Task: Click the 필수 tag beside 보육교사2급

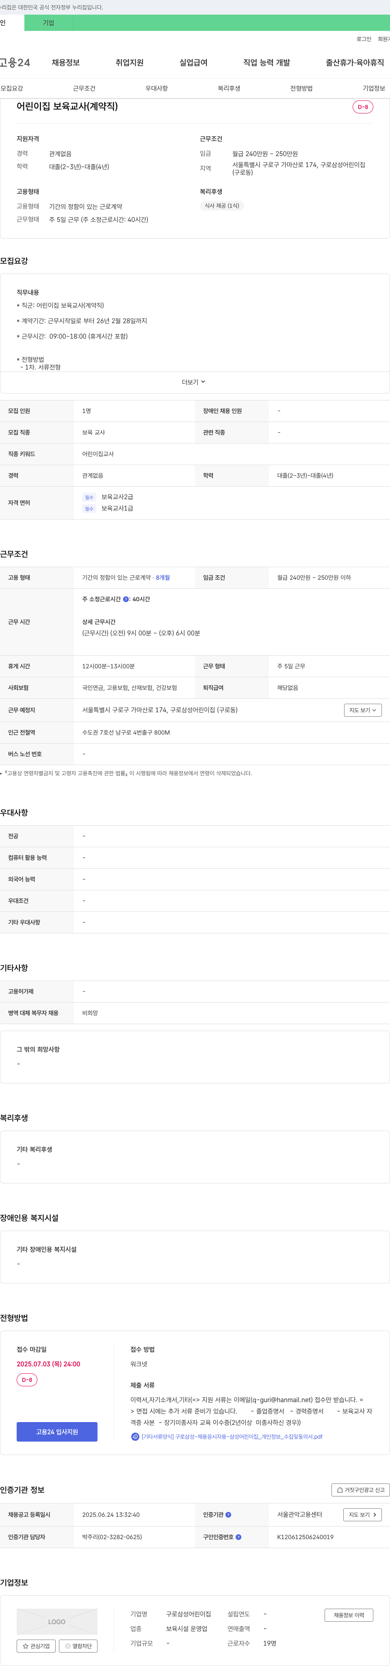Action: [x=89, y=497]
